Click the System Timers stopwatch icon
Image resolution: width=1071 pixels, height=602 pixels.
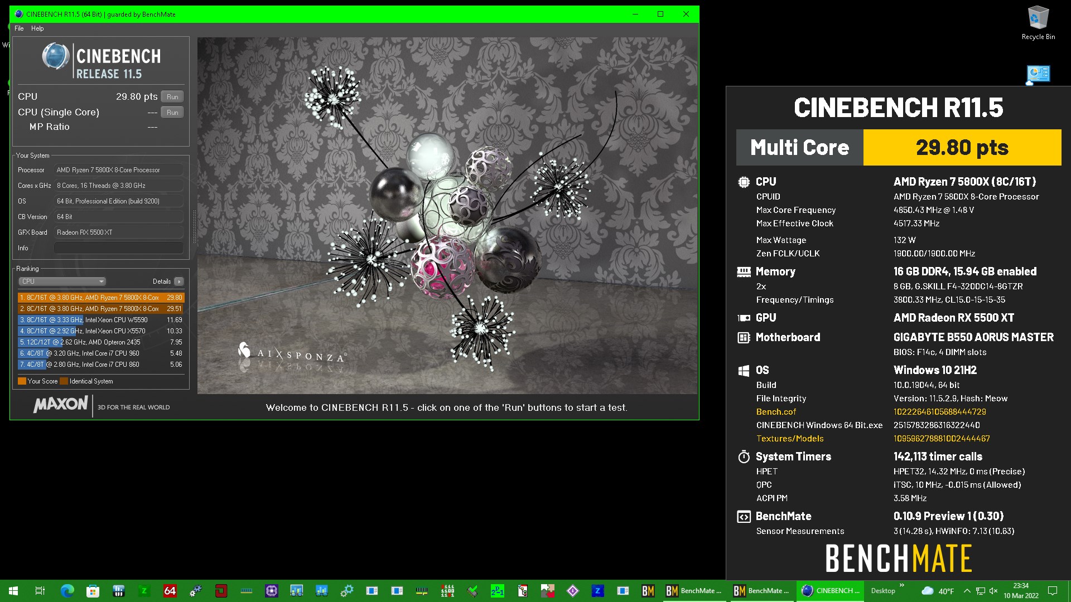744,457
